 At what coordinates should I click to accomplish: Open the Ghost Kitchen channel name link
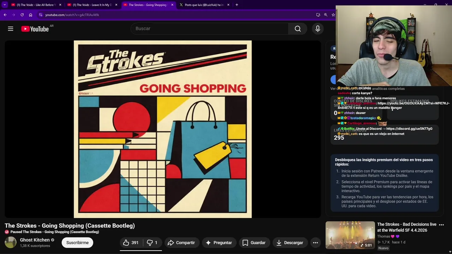(x=35, y=240)
